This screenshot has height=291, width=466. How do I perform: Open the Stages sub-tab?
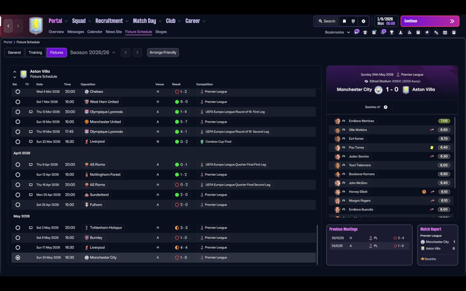[x=161, y=32]
